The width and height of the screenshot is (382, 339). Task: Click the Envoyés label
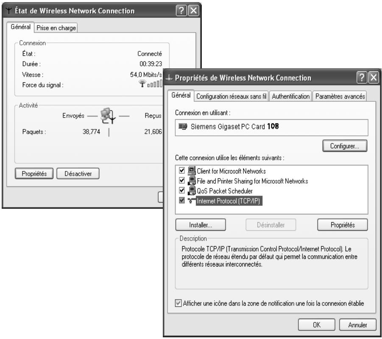73,115
